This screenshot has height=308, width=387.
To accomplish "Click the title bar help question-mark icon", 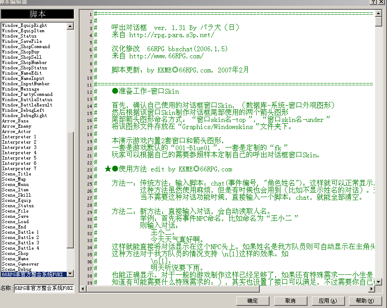I will (x=373, y=2).
